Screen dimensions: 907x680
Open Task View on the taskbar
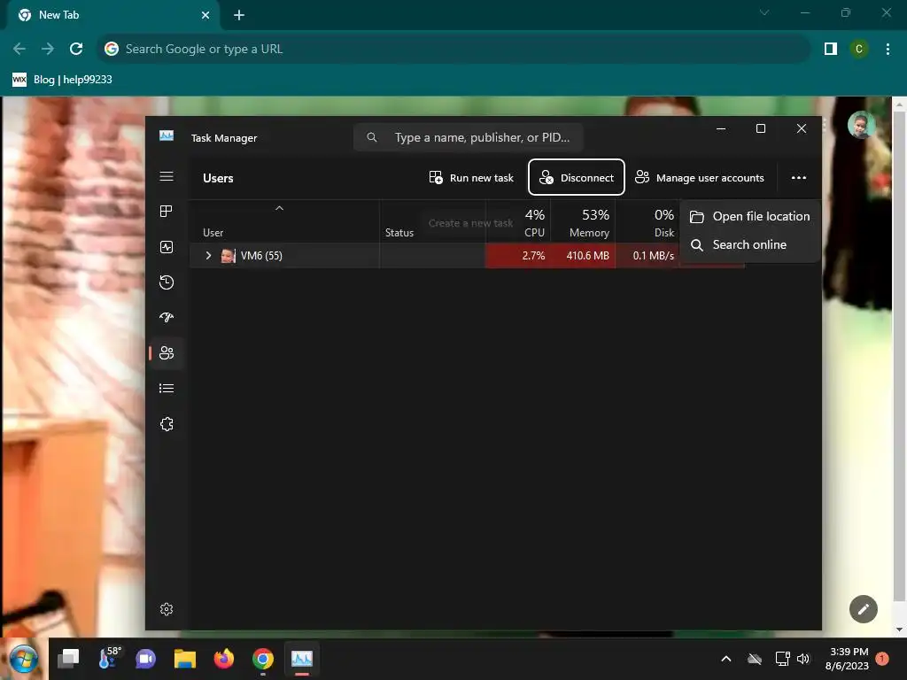(x=68, y=659)
